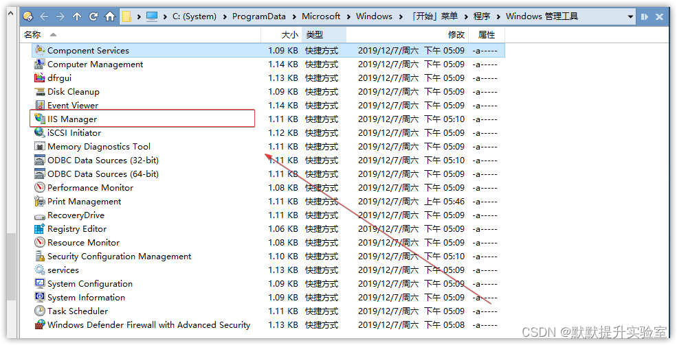Sort by 修改 column header

[x=407, y=35]
